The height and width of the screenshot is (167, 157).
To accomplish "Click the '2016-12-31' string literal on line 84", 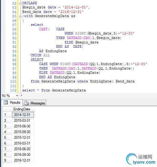I will pos(71,12).
